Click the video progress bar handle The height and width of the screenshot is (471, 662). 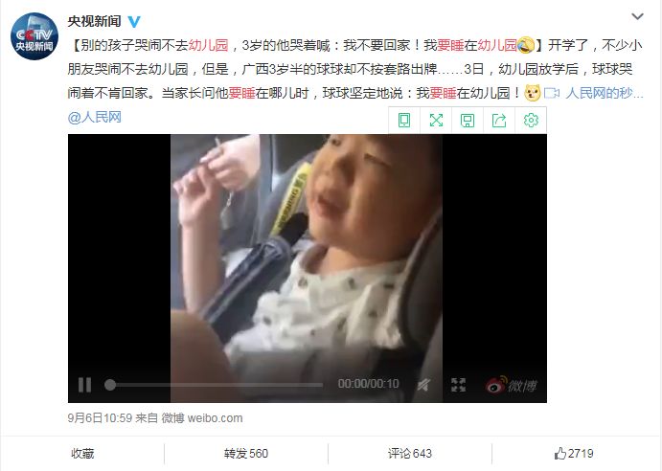click(x=110, y=385)
